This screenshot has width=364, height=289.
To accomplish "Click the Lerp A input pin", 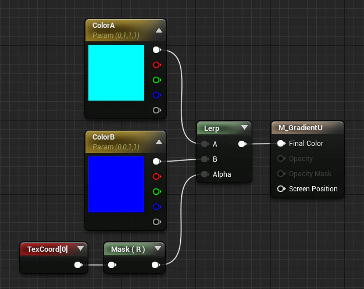I will (x=205, y=144).
